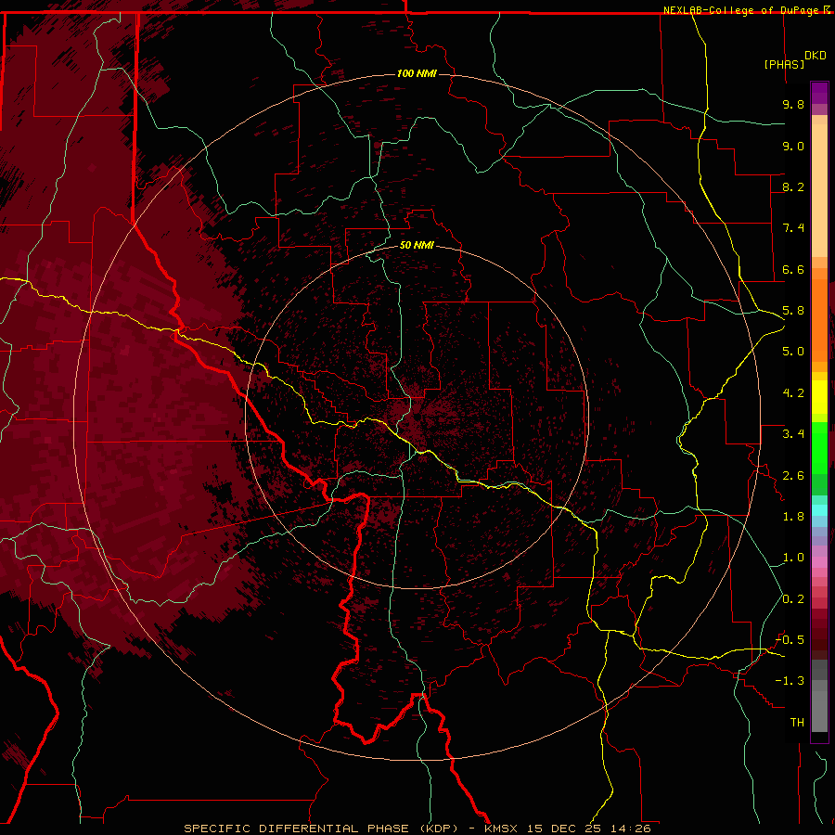Click the 15 DEC 25 date stamp

[564, 829]
